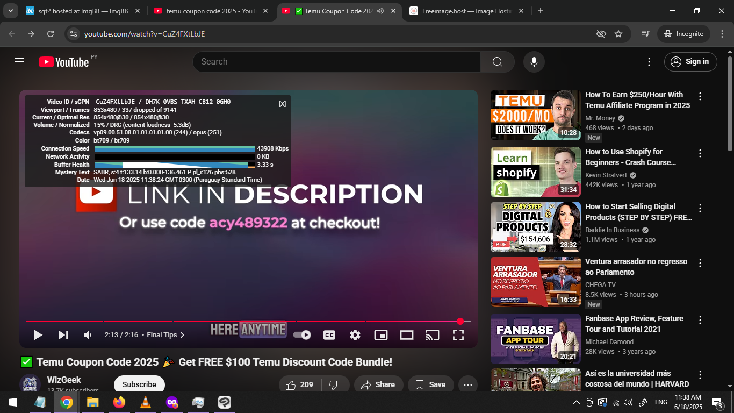
Task: Open the media controls button
Action: click(645, 34)
